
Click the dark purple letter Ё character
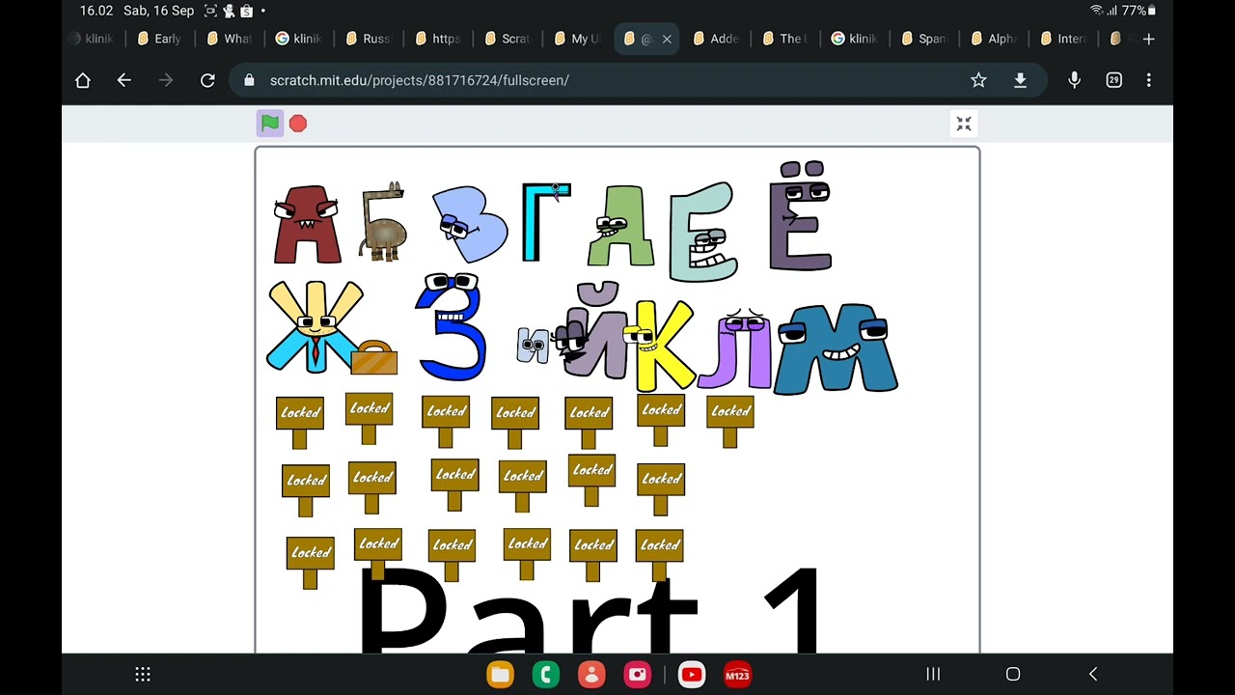pyautogui.click(x=800, y=216)
